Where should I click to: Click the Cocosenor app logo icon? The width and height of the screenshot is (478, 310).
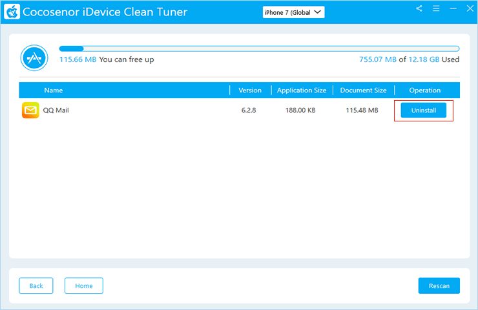(12, 12)
